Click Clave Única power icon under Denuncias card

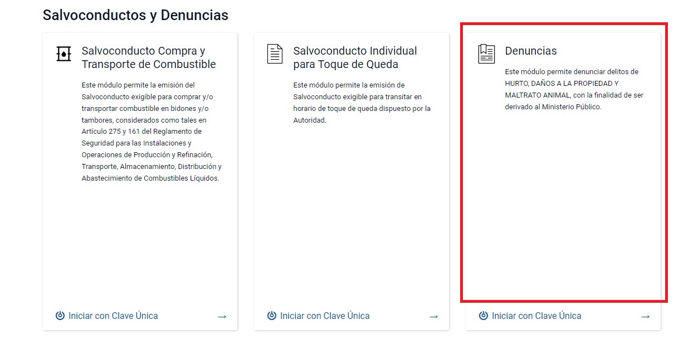(x=484, y=316)
